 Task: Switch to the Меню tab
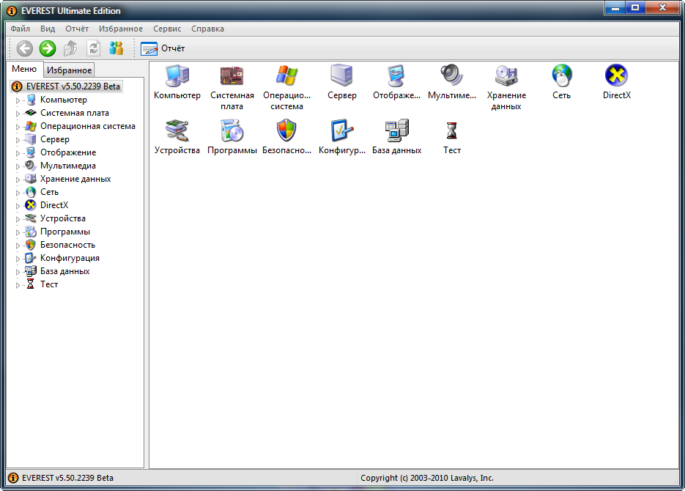(x=24, y=69)
